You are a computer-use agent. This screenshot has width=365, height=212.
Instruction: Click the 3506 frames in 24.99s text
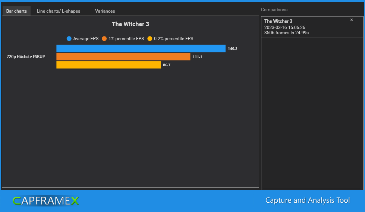point(286,33)
